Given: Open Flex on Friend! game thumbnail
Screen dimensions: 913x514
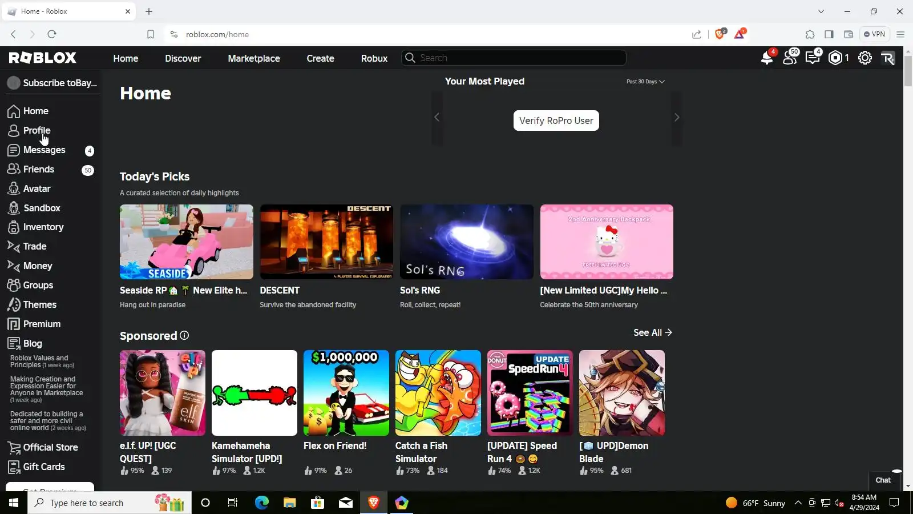Looking at the screenshot, I should (x=346, y=393).
